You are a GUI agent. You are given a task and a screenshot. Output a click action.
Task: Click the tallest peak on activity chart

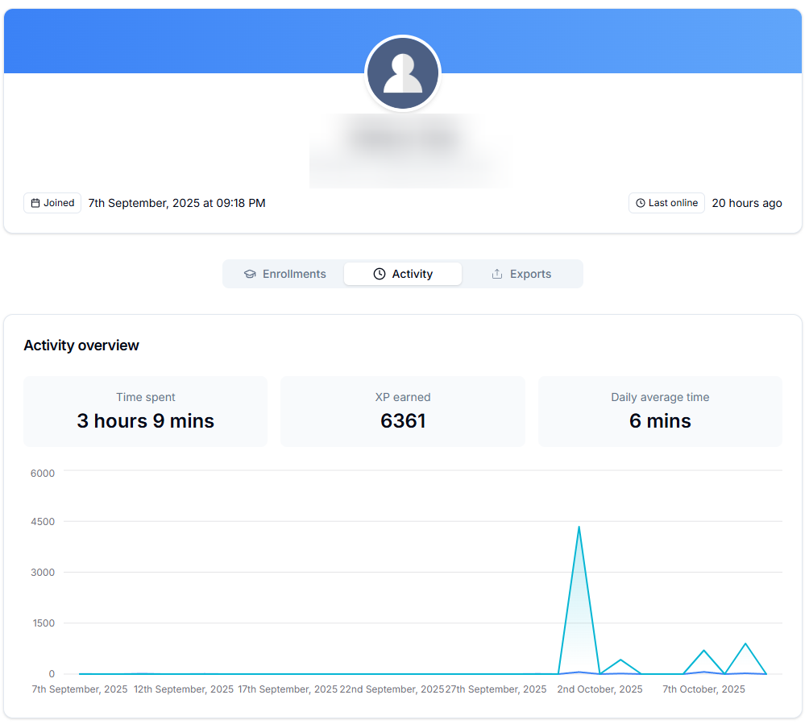pos(579,527)
